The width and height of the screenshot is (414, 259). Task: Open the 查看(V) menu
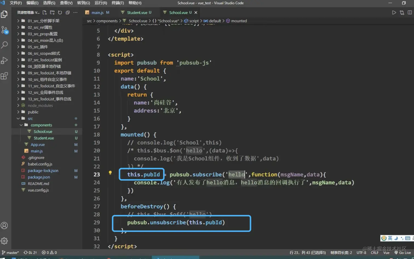(x=66, y=3)
